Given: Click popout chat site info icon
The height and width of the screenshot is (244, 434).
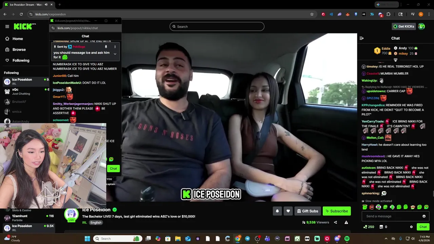Looking at the screenshot, I should pyautogui.click(x=53, y=28).
